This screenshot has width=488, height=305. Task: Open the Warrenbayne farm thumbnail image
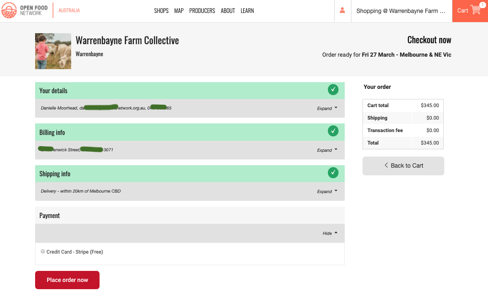coord(53,51)
